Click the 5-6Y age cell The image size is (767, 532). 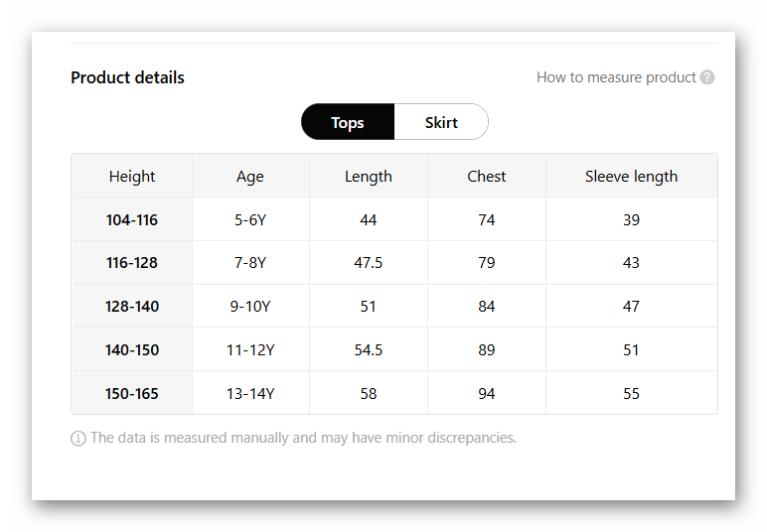tap(250, 220)
